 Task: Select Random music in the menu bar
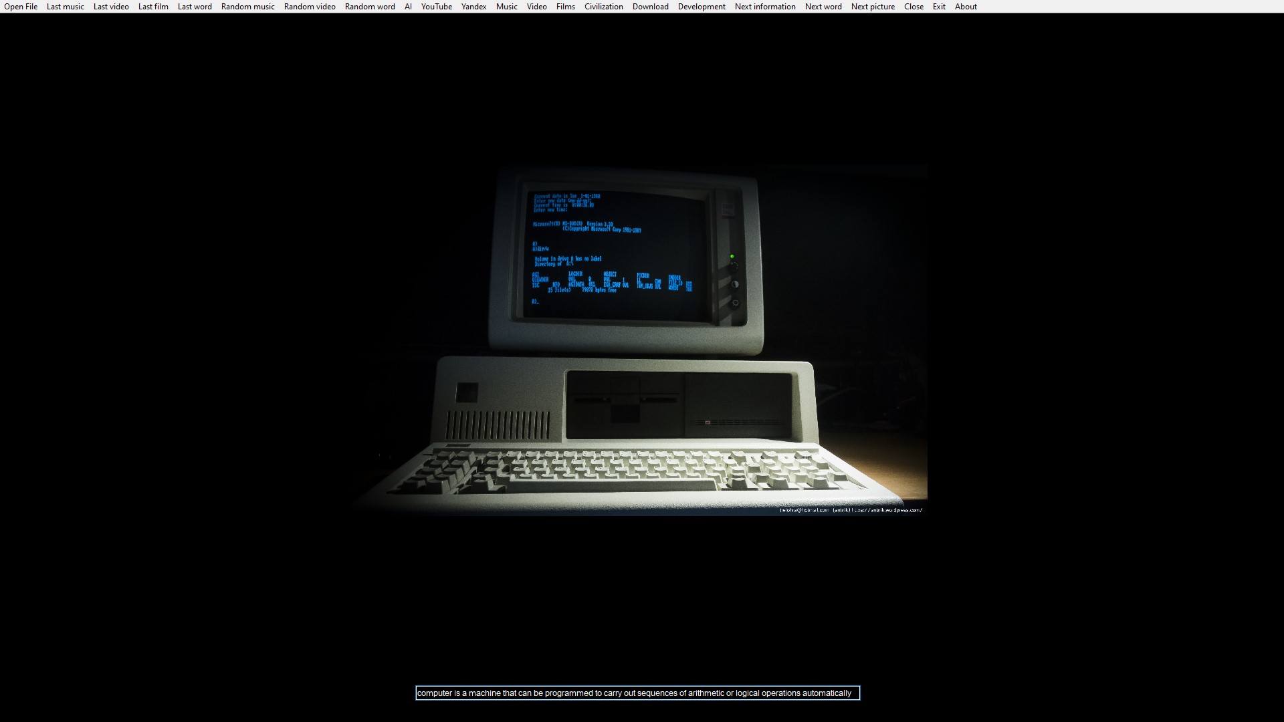coord(248,7)
